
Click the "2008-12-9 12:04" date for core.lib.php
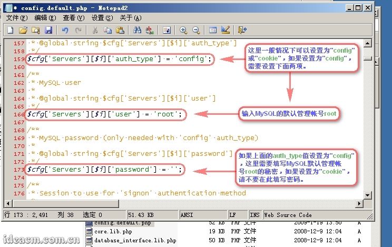click(318, 231)
